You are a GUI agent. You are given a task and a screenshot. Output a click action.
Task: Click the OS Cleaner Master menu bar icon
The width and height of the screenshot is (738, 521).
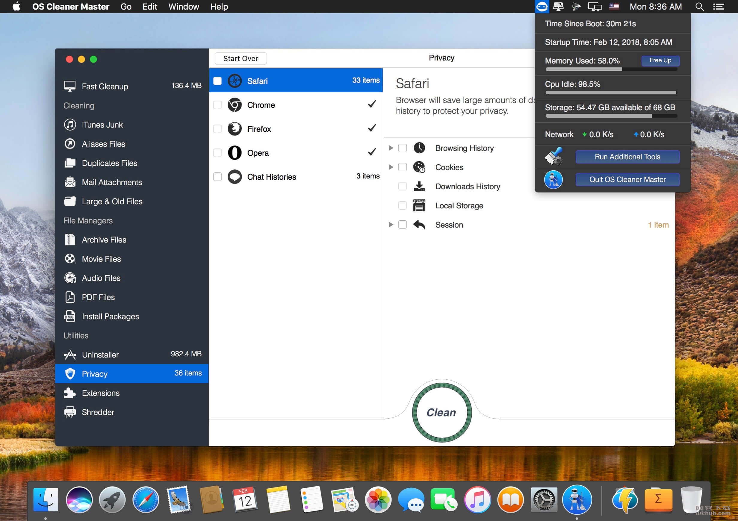[542, 6]
